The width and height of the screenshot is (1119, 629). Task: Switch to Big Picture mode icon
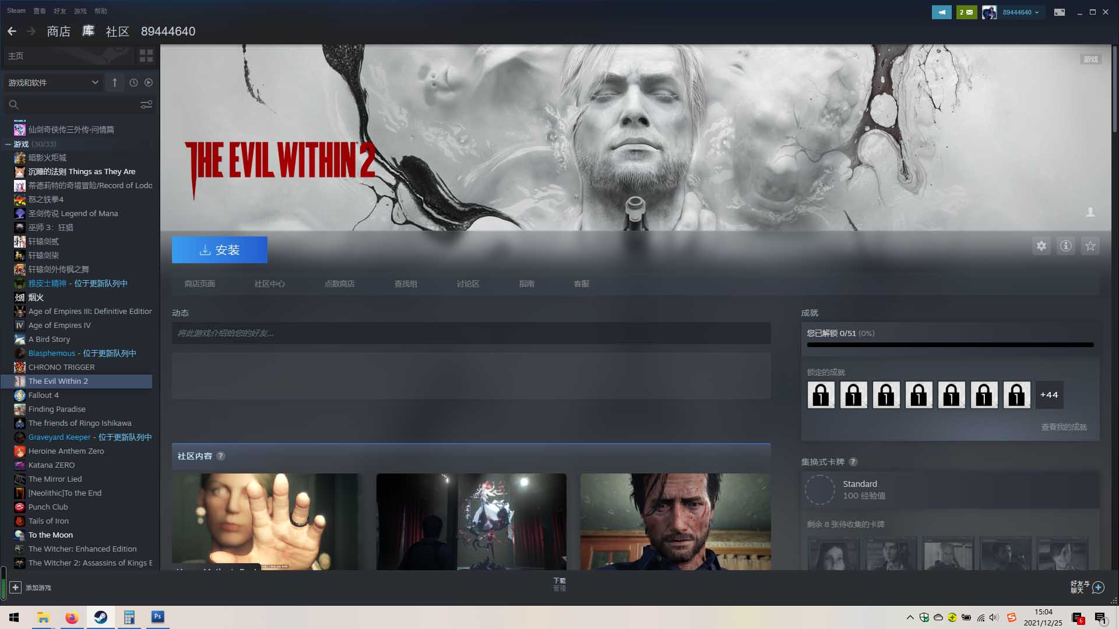(x=1060, y=12)
